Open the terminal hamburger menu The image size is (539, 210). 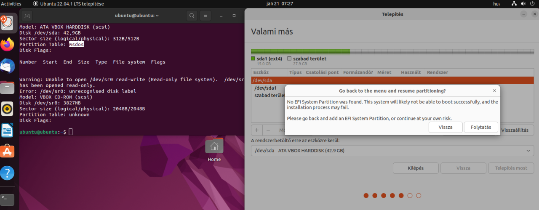[x=205, y=16]
